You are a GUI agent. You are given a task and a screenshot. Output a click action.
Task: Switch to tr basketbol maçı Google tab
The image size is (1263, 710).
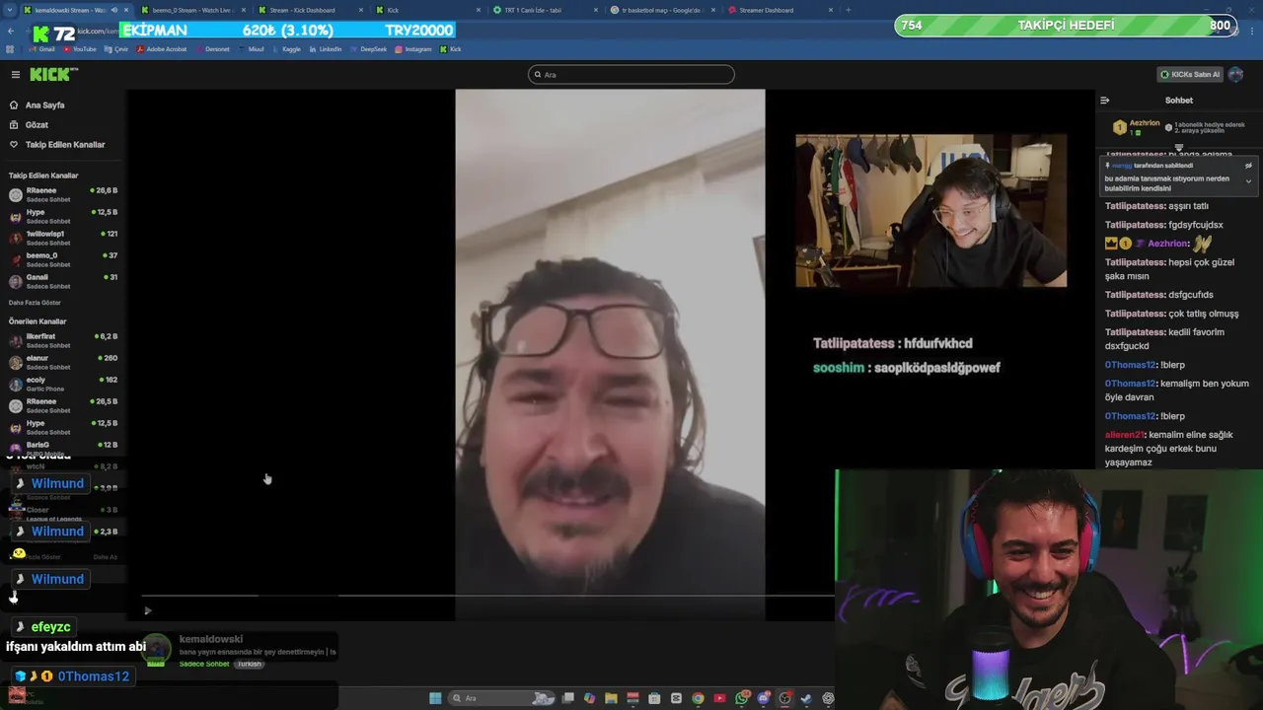click(x=661, y=10)
